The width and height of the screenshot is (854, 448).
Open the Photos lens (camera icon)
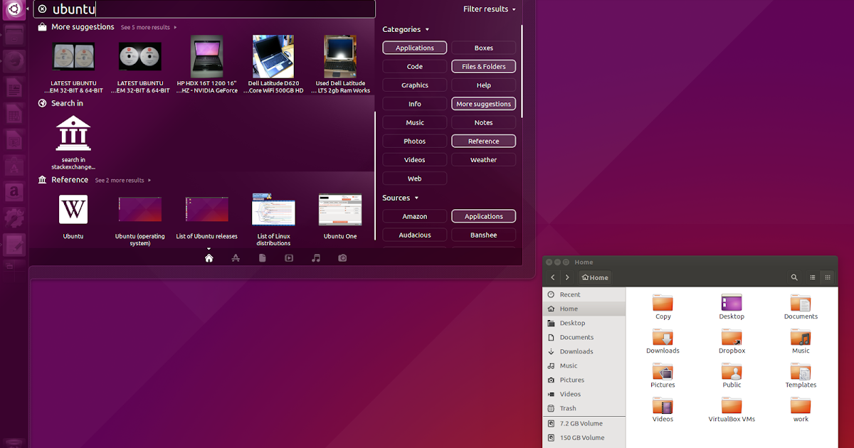(342, 257)
